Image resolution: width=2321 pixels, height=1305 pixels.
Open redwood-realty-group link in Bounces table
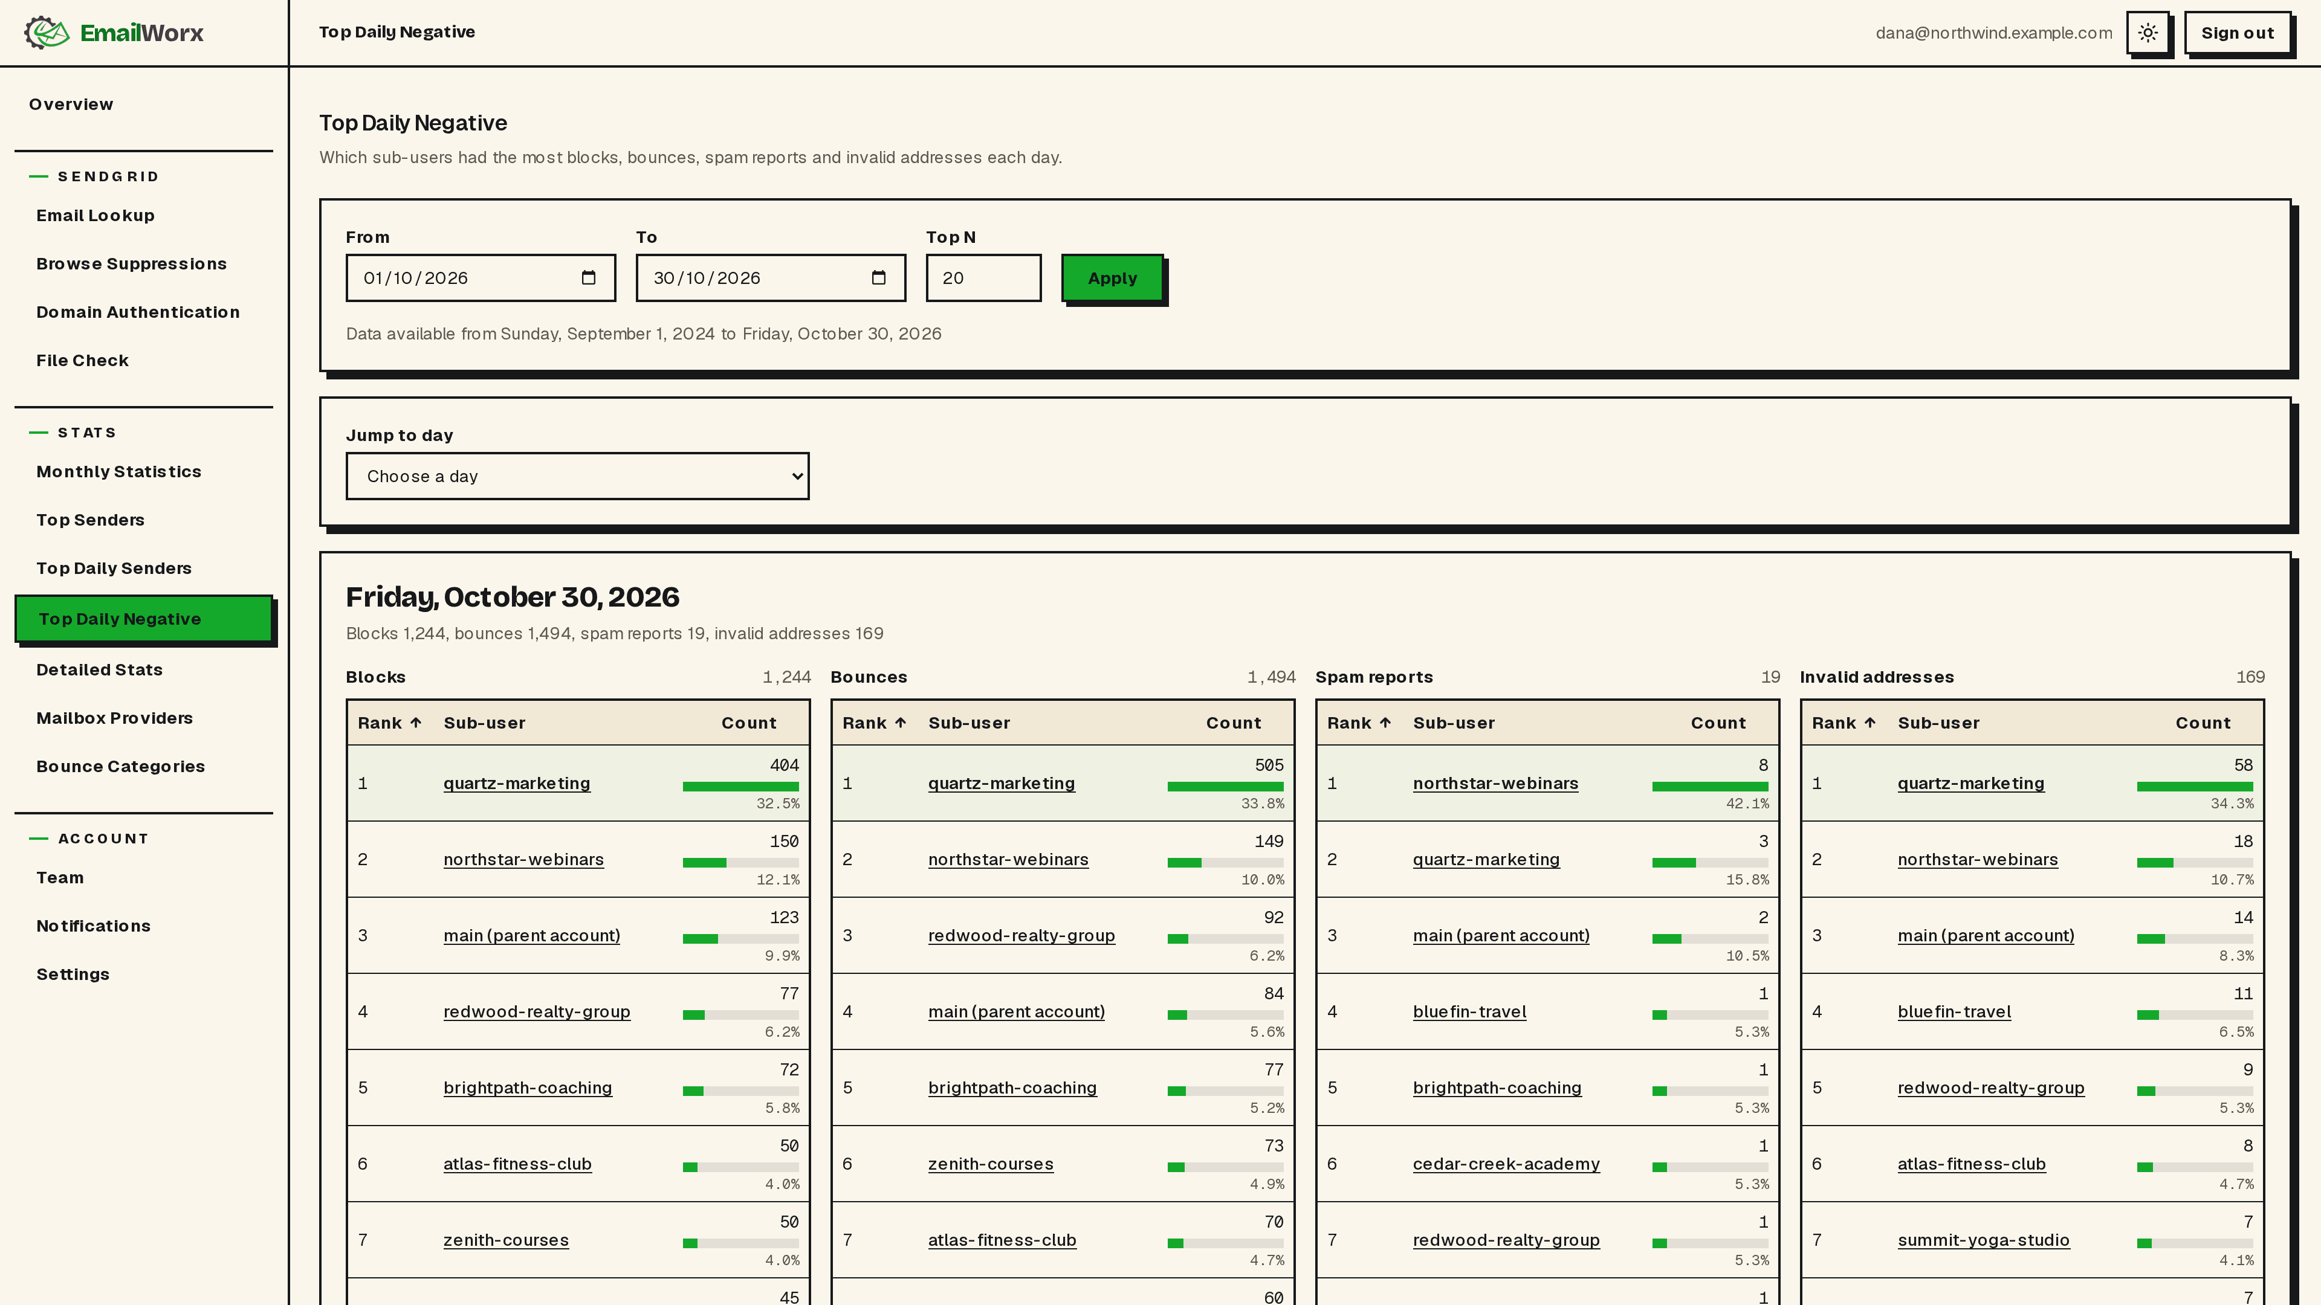point(1021,936)
